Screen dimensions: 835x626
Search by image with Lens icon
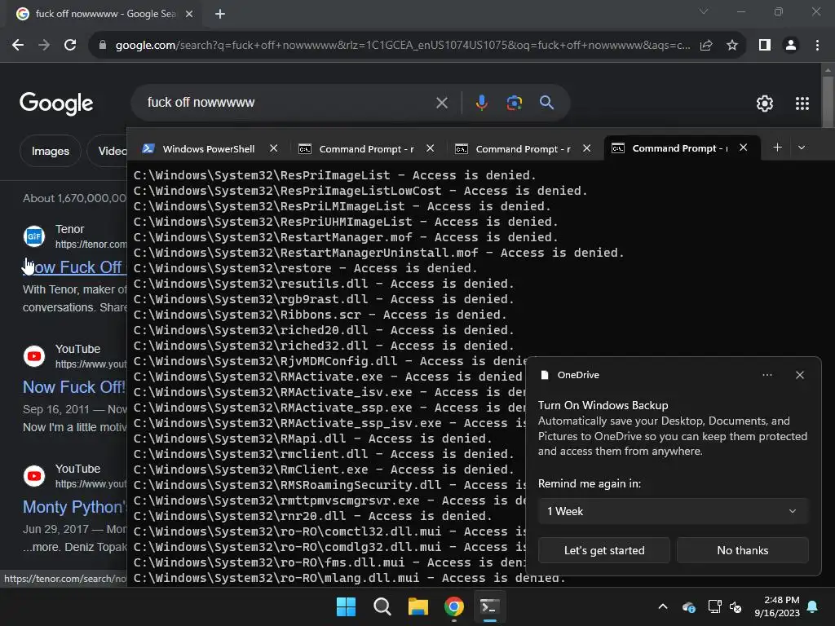point(514,103)
